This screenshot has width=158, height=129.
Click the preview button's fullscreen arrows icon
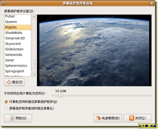pos(9,82)
